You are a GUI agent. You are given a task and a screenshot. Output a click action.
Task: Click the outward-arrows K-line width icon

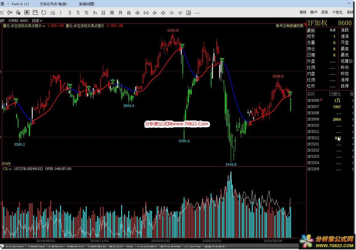point(137,12)
